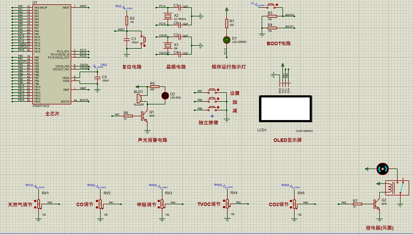
Task: Adjust the RV3 formaldehyde potentiometer
Action: (162, 204)
